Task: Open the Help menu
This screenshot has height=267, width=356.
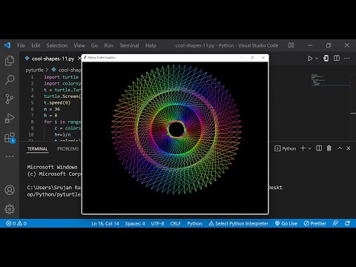Action: click(151, 45)
